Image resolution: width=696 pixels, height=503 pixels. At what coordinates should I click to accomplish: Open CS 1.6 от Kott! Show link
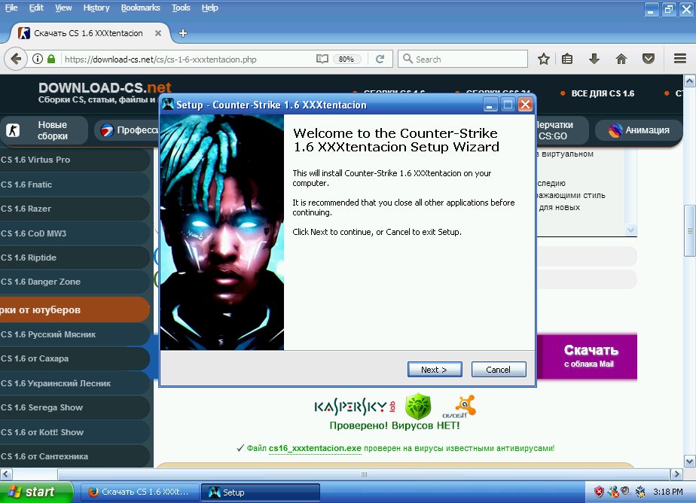point(75,432)
